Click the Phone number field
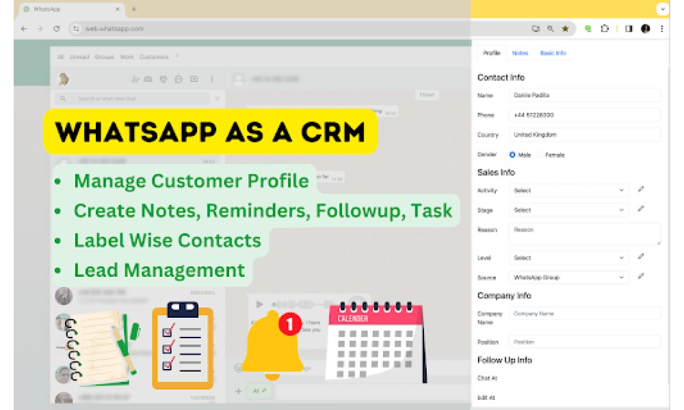Viewport: 684px width, 410px height. (x=585, y=115)
